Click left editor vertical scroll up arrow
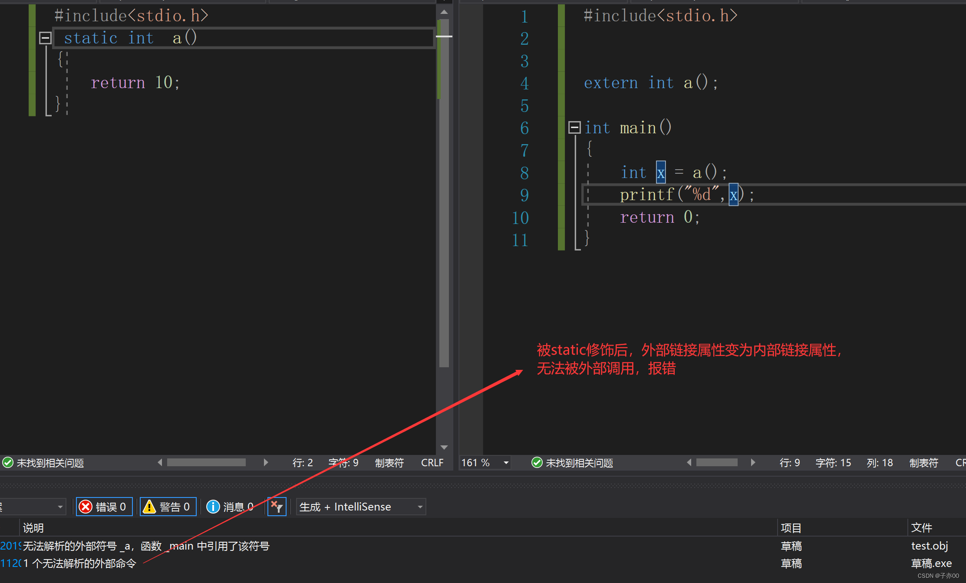Screen dimensions: 966x583 [444, 12]
